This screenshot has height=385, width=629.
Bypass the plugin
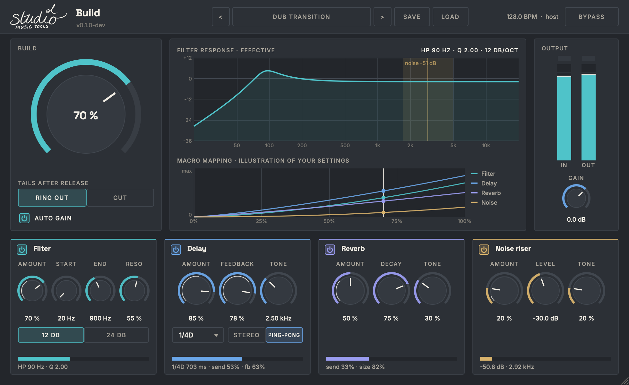(x=592, y=17)
